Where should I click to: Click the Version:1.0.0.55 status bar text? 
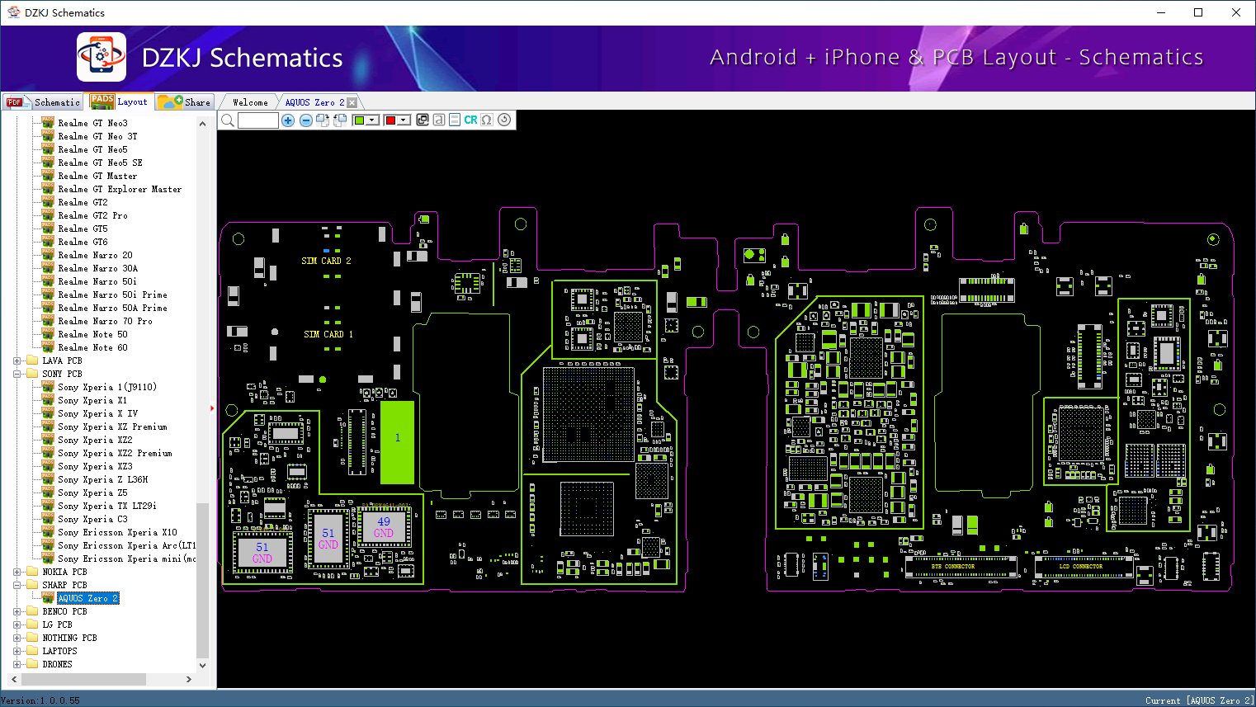[40, 700]
